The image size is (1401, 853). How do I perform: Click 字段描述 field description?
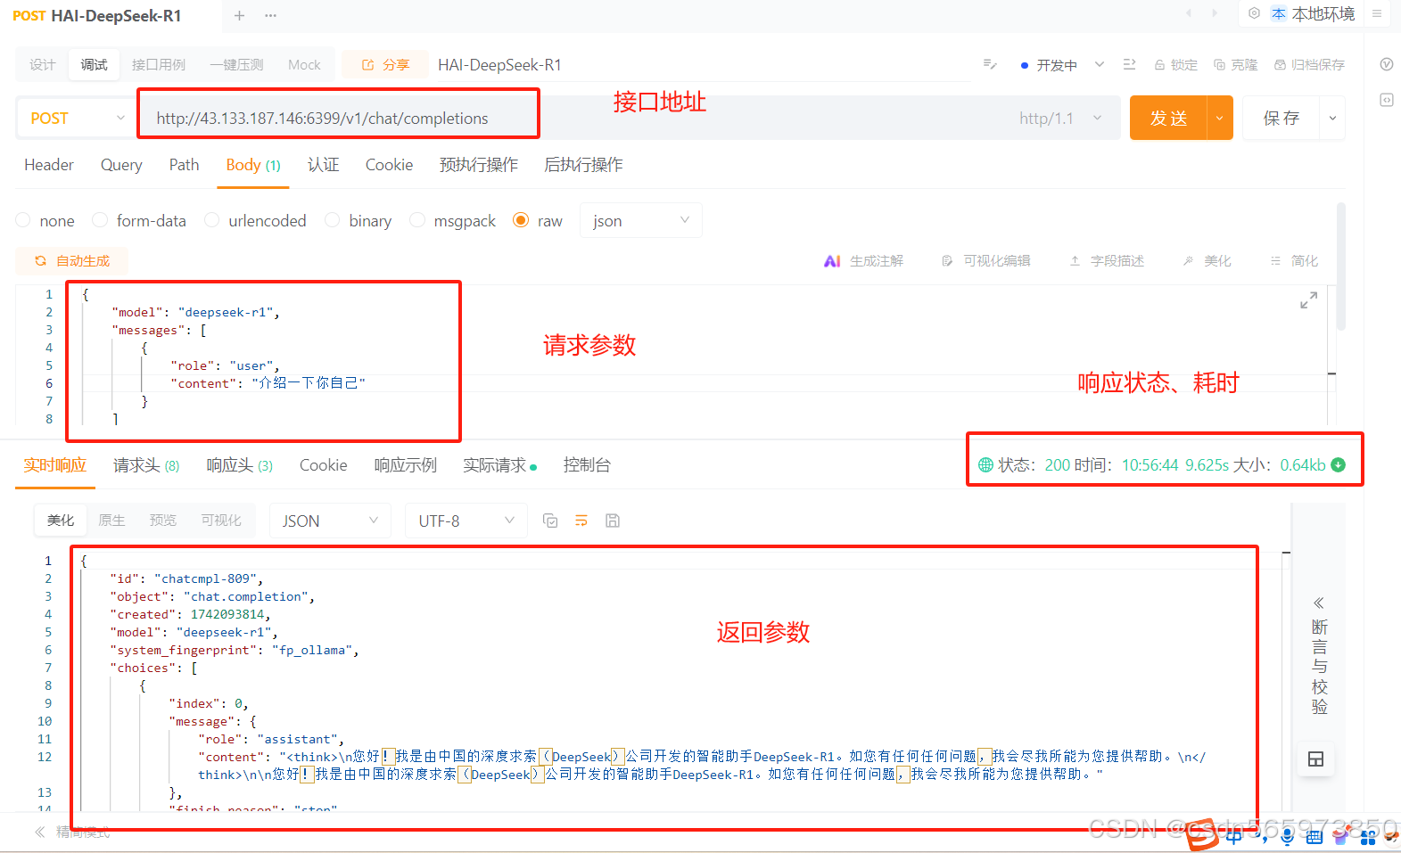pos(1107,261)
